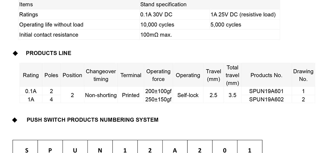Click the 200±100gf operating force value

(x=158, y=91)
